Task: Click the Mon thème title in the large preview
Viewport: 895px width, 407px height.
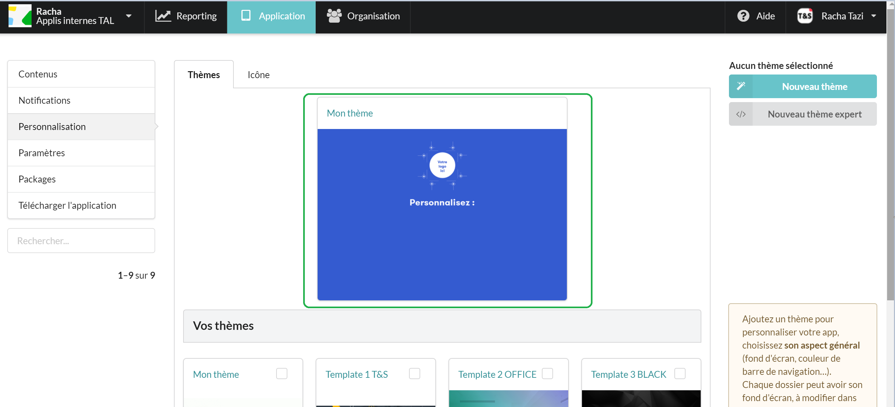Action: 350,113
